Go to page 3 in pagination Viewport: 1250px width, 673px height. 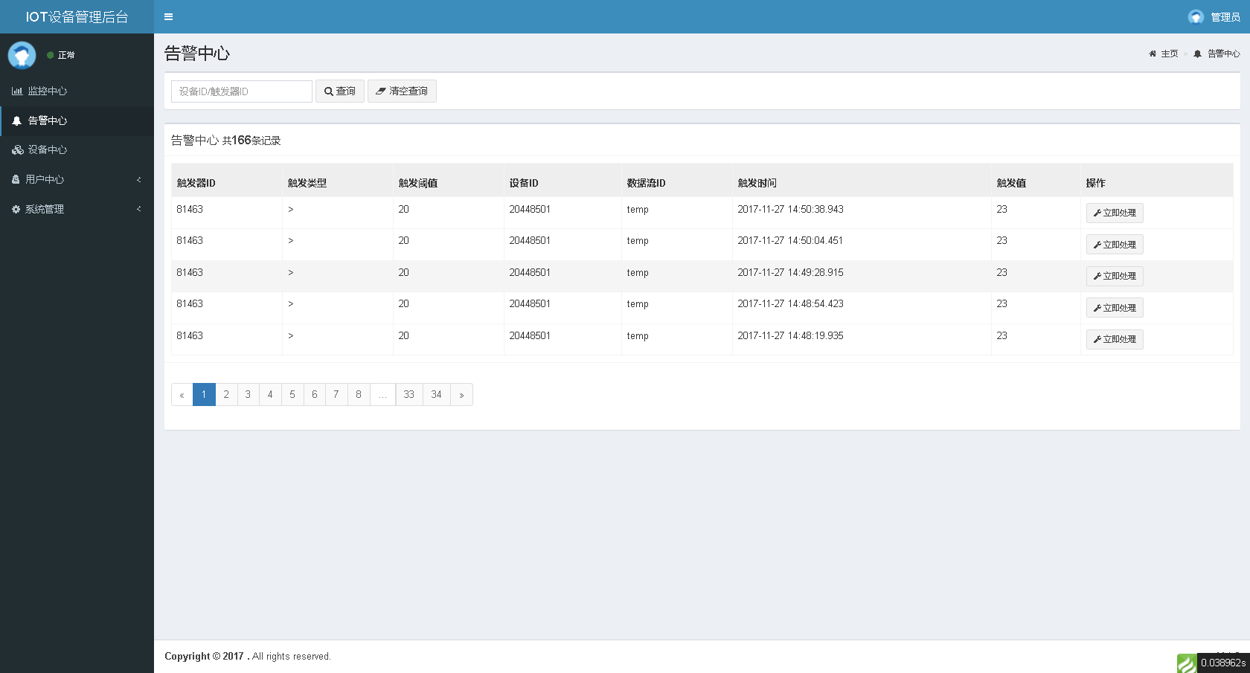point(248,395)
